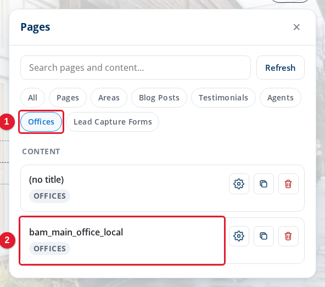Filter content by Pages
This screenshot has width=325, height=287.
[x=68, y=98]
